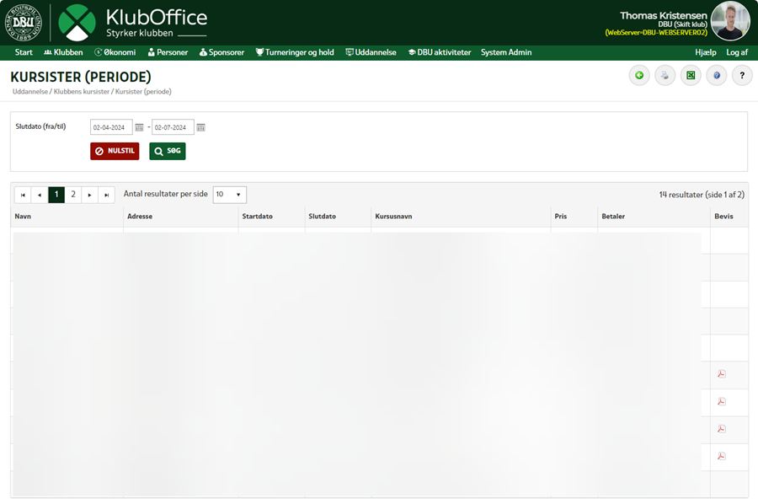The height and width of the screenshot is (504, 758).
Task: Open the third PDF certificate in Bevis column
Action: point(722,429)
